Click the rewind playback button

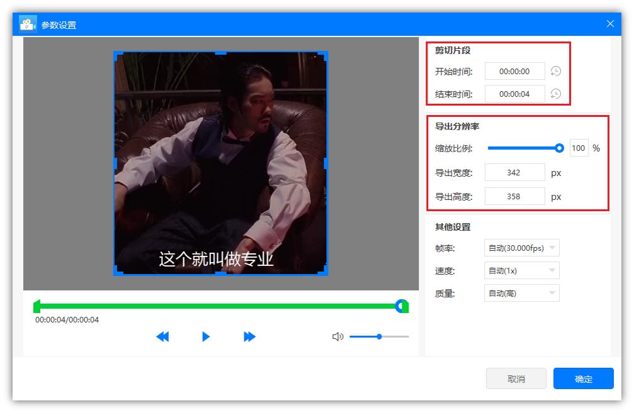click(x=162, y=336)
